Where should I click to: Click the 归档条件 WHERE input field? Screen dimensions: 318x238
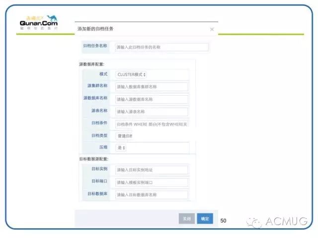tap(152, 124)
